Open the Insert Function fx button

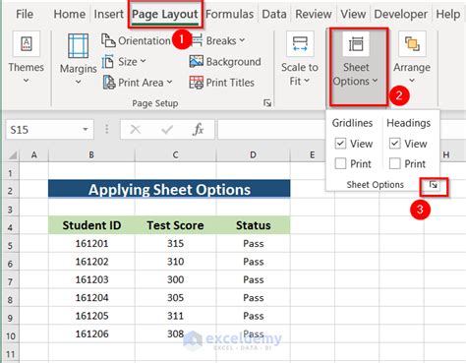198,130
